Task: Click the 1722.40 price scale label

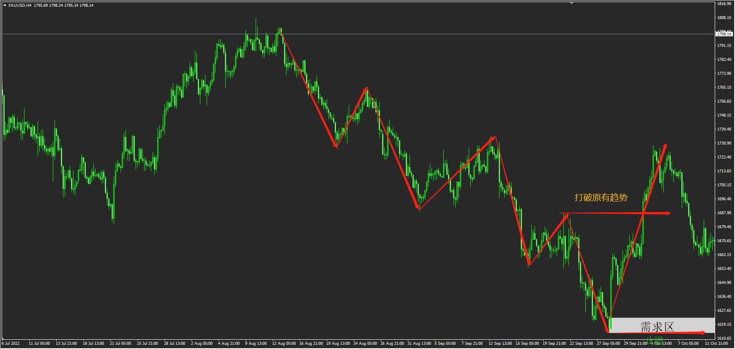Action: tap(724, 157)
